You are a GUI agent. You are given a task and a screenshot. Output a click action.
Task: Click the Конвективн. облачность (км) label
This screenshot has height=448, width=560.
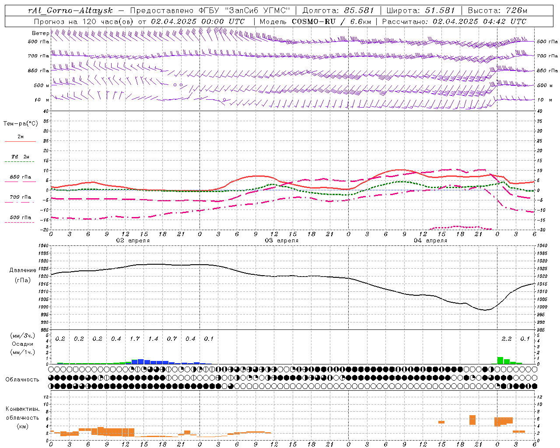point(22,417)
